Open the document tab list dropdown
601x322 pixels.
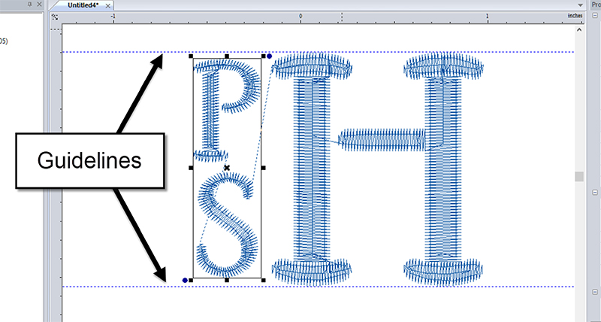tap(581, 5)
